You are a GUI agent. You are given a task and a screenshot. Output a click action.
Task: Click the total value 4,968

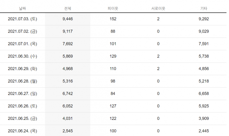click(x=68, y=69)
